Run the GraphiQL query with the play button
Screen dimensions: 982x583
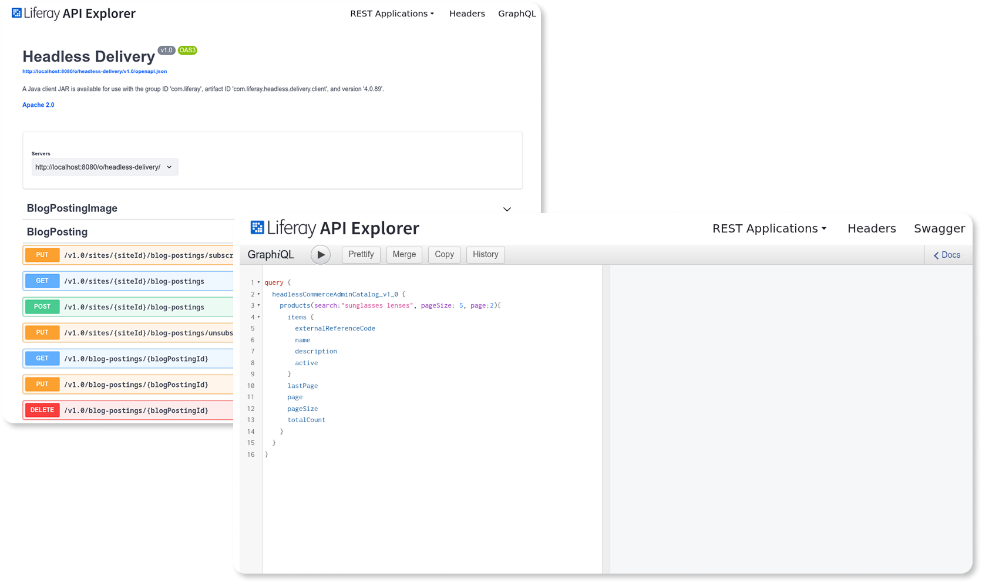(x=321, y=255)
